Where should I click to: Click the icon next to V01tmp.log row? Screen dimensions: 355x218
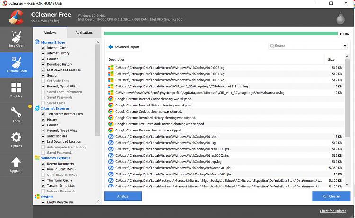point(111,161)
